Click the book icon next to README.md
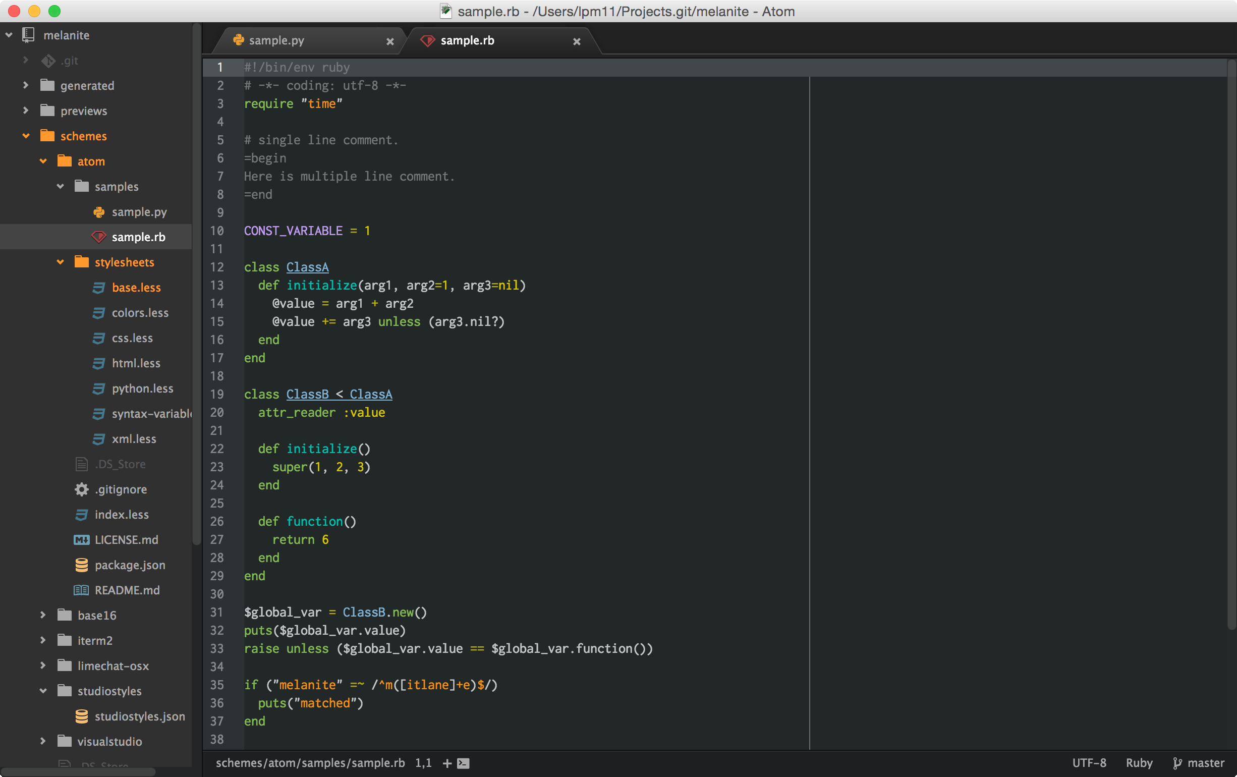1237x777 pixels. pos(81,590)
